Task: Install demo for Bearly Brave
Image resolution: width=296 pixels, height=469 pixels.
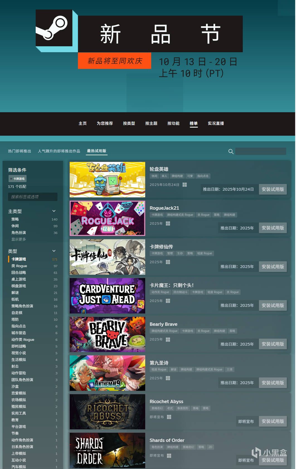Action: point(273,344)
